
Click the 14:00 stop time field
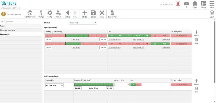pyautogui.click(x=103, y=48)
